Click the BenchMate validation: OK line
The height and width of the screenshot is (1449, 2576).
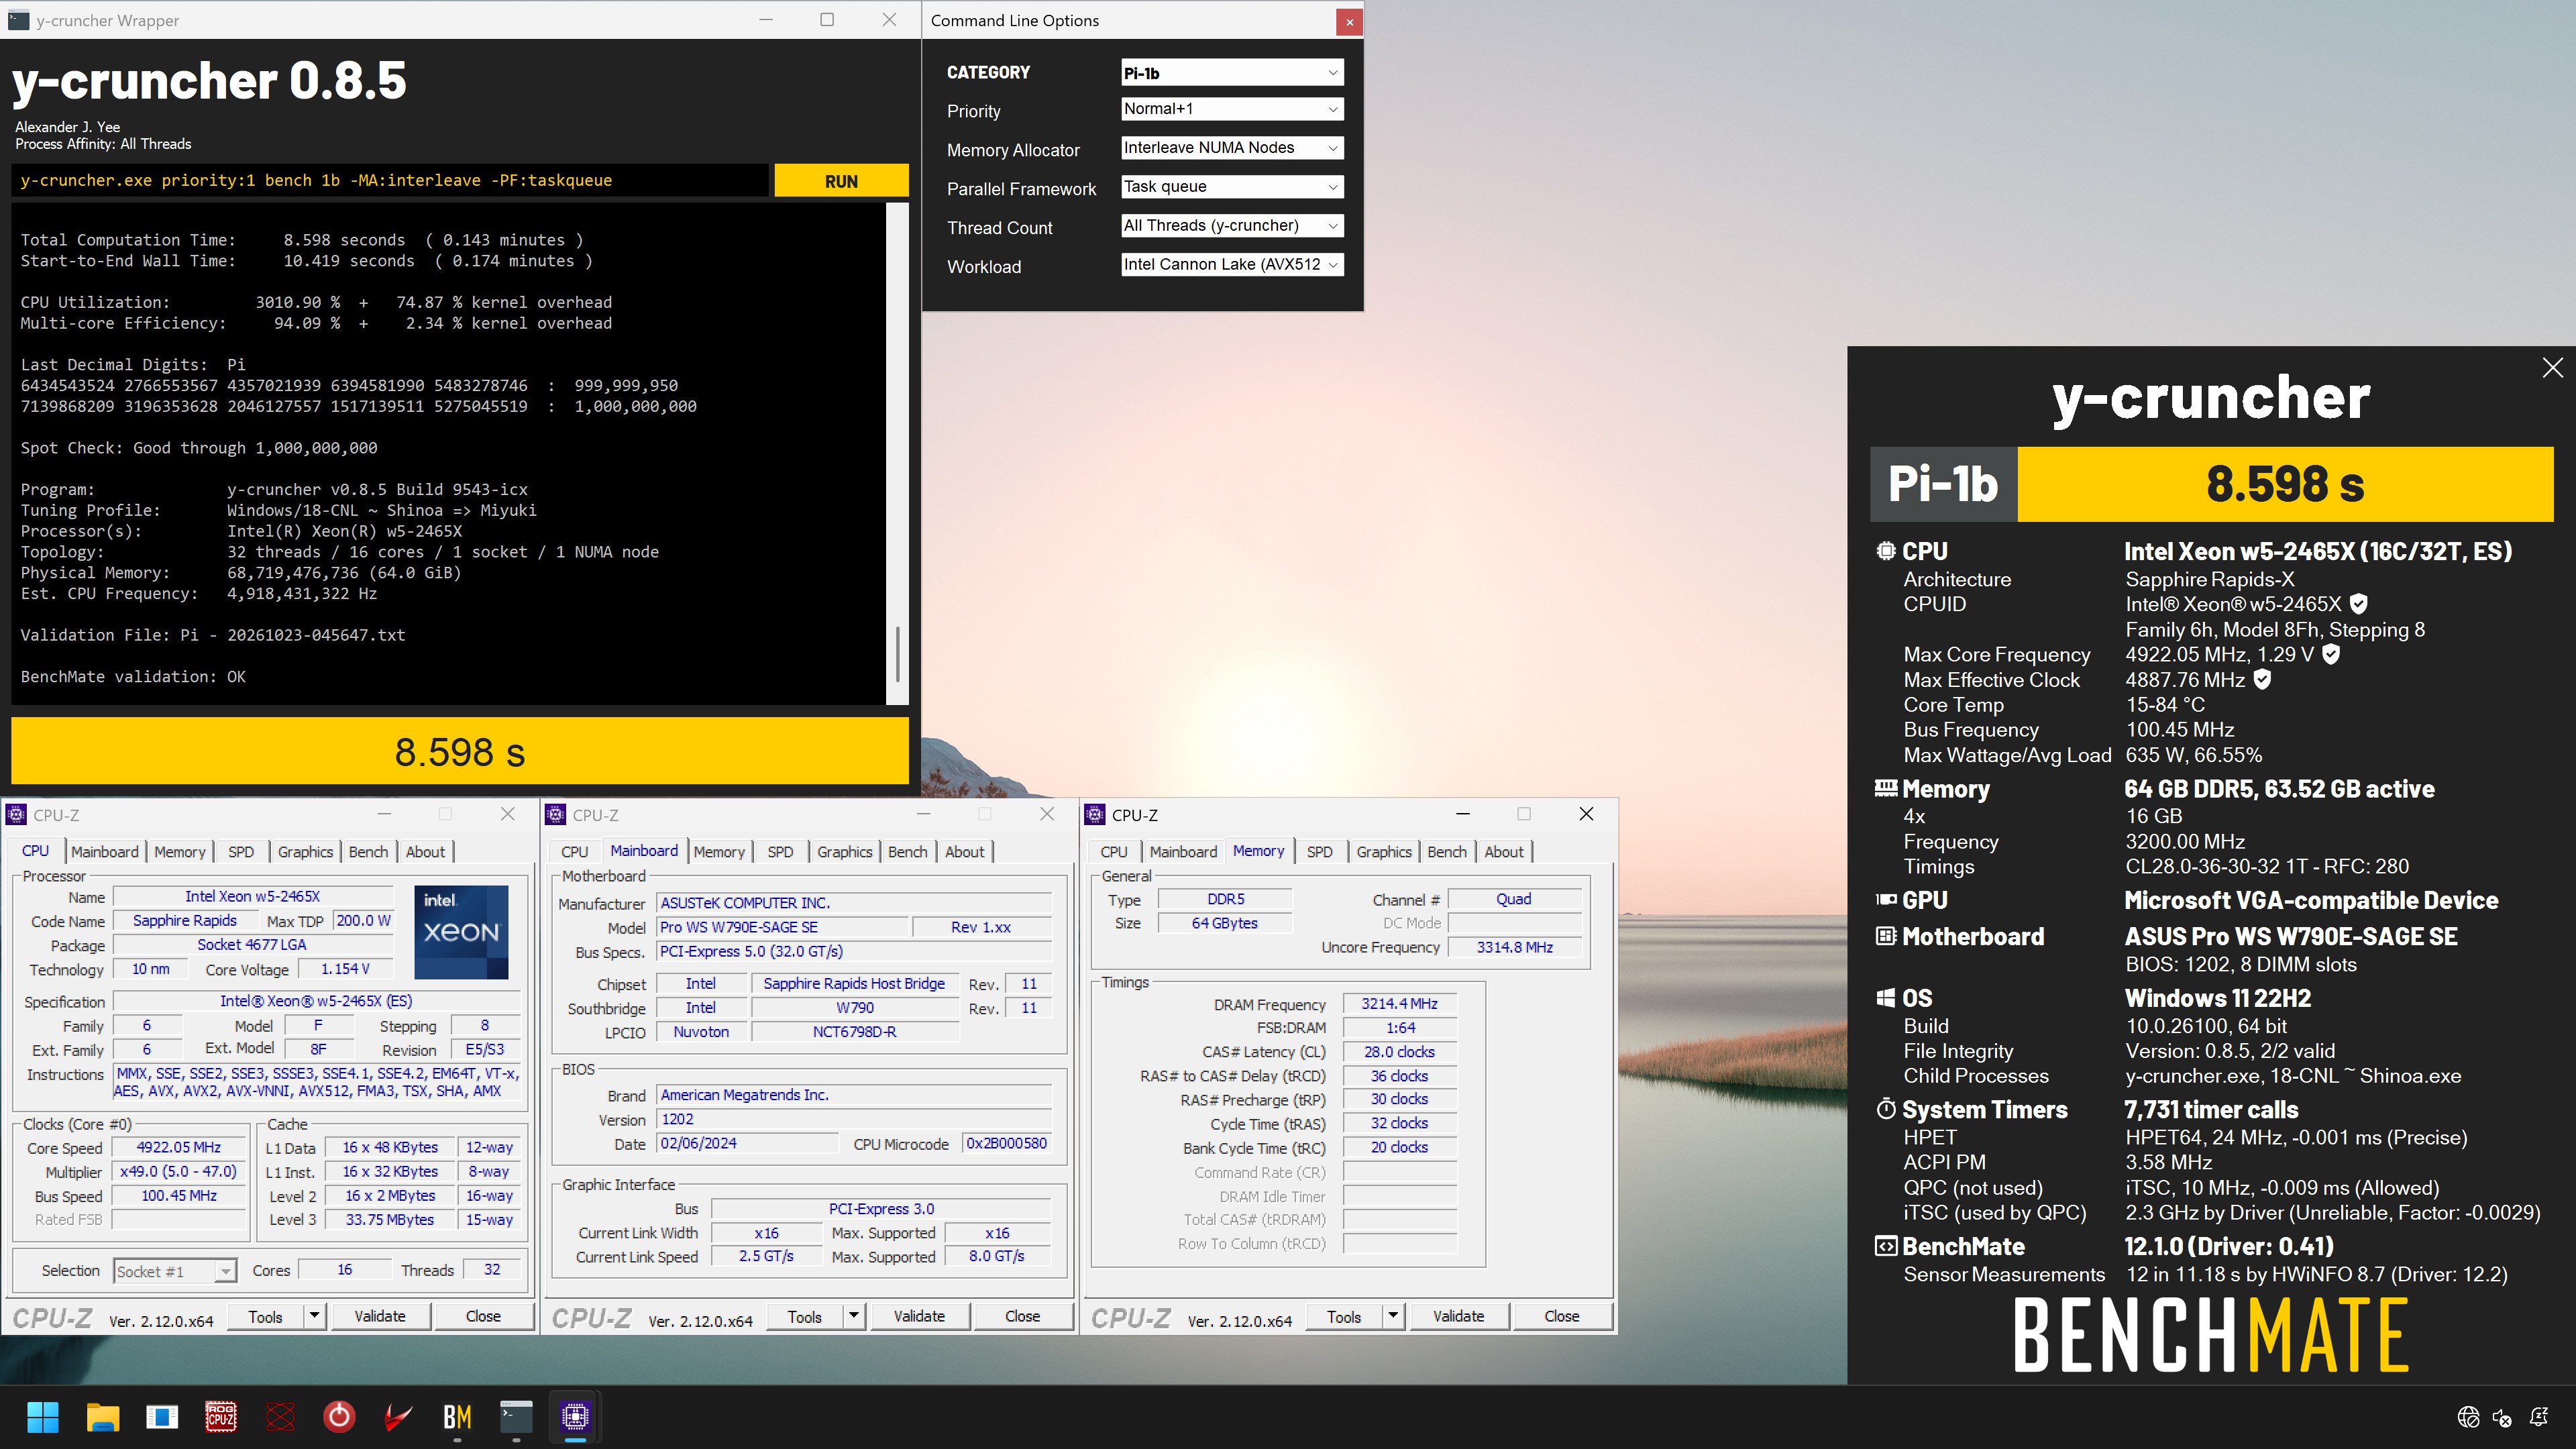click(133, 677)
